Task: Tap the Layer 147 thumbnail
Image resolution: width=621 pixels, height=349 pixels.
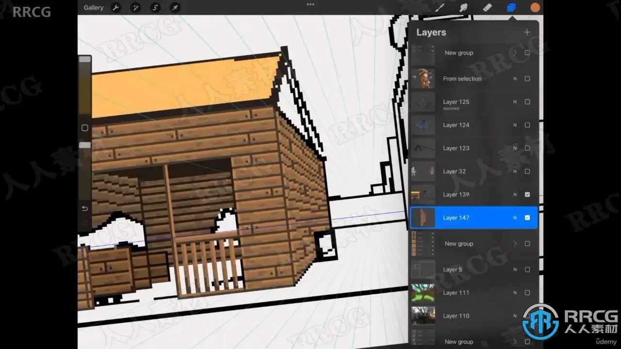Action: tap(423, 218)
